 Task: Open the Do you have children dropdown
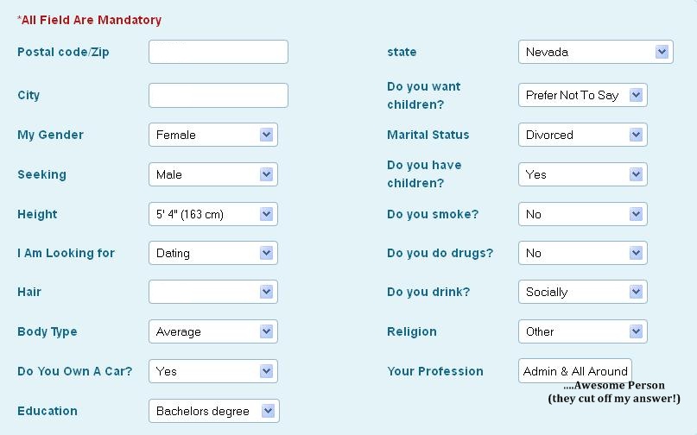pyautogui.click(x=583, y=174)
